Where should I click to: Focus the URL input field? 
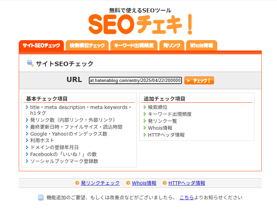pyautogui.click(x=135, y=81)
